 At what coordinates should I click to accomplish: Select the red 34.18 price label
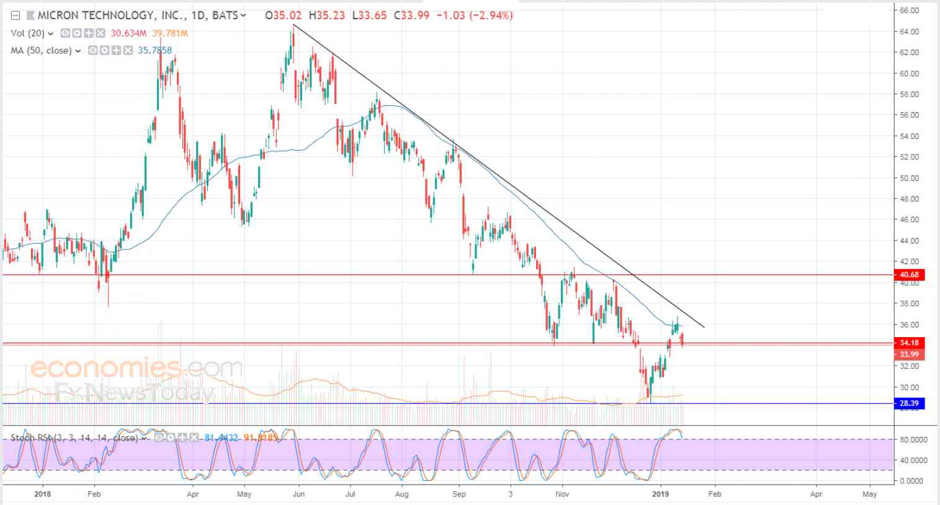[909, 343]
